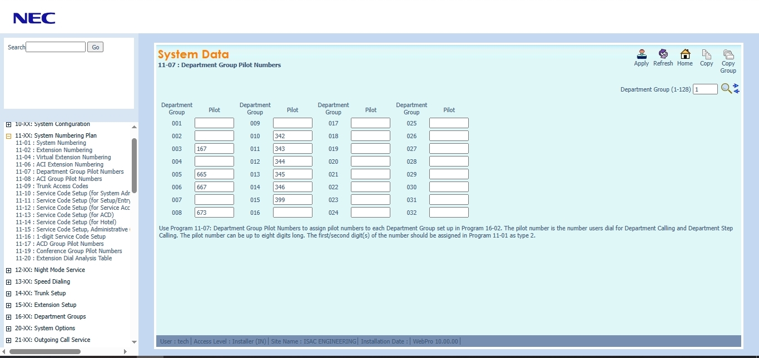Click the blue arrows navigation icon
This screenshot has width=759, height=358.
pyautogui.click(x=736, y=88)
